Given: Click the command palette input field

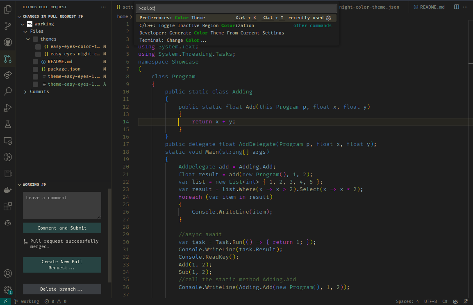Looking at the screenshot, I should pos(236,9).
